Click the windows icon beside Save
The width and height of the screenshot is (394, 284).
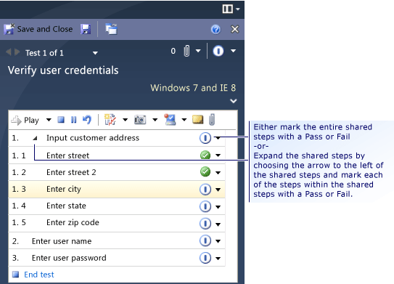[x=111, y=29]
